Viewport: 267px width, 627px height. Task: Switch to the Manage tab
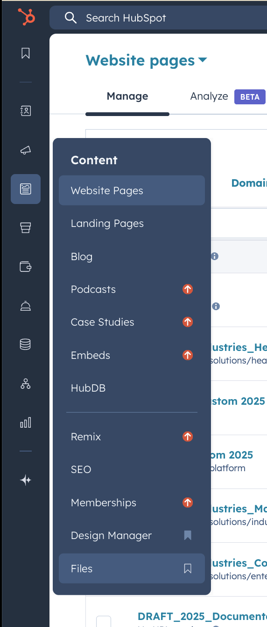click(x=127, y=96)
